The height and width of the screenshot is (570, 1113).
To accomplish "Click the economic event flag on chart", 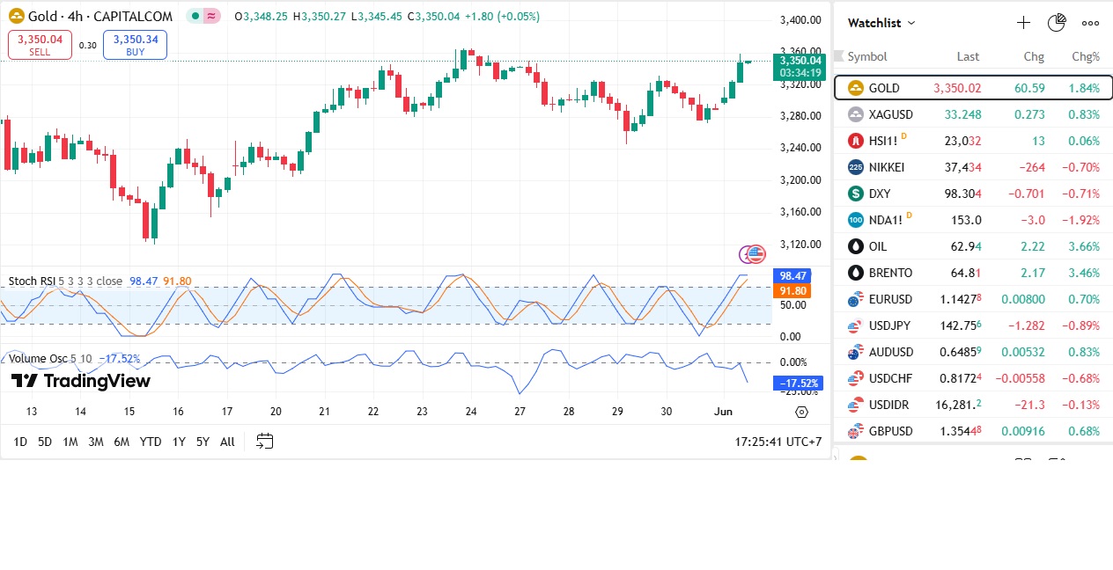I will (756, 254).
